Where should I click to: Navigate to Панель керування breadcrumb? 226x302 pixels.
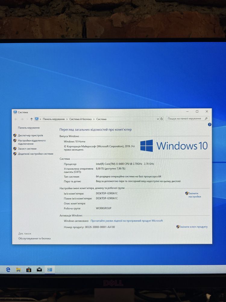click(54, 119)
